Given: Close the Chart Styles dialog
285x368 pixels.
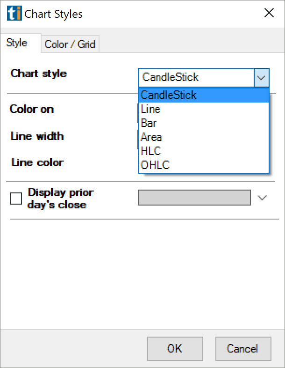Looking at the screenshot, I should point(269,13).
